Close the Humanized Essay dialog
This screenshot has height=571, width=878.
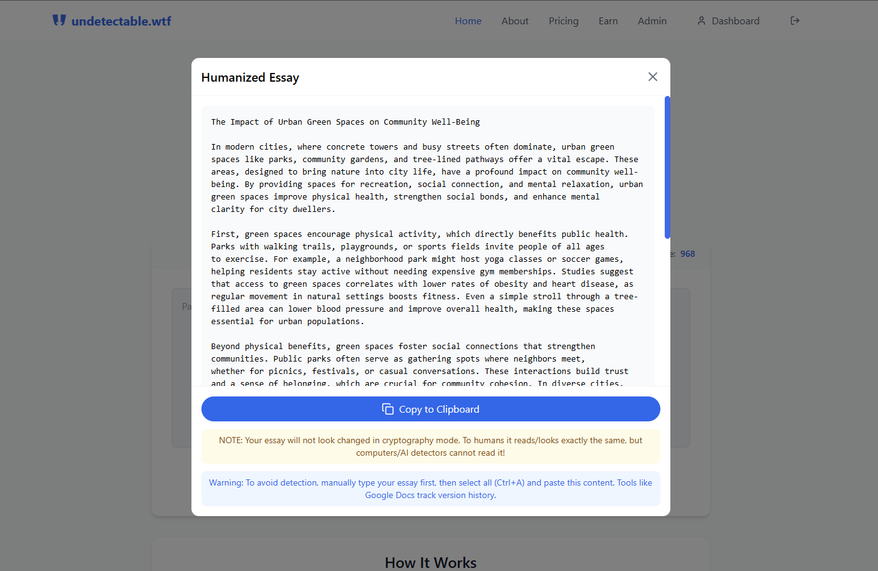[653, 77]
